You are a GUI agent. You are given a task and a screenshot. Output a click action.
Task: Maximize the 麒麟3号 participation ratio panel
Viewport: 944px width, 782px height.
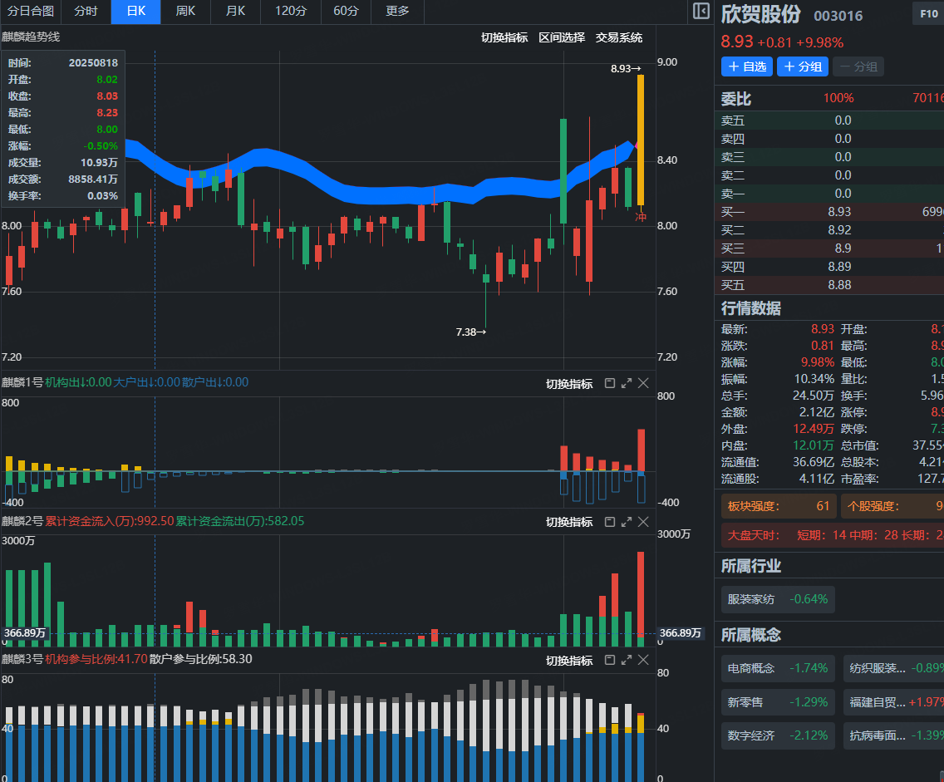coord(626,660)
